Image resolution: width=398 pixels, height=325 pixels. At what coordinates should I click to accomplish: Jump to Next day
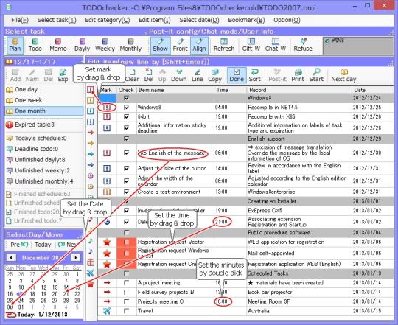[x=343, y=75]
